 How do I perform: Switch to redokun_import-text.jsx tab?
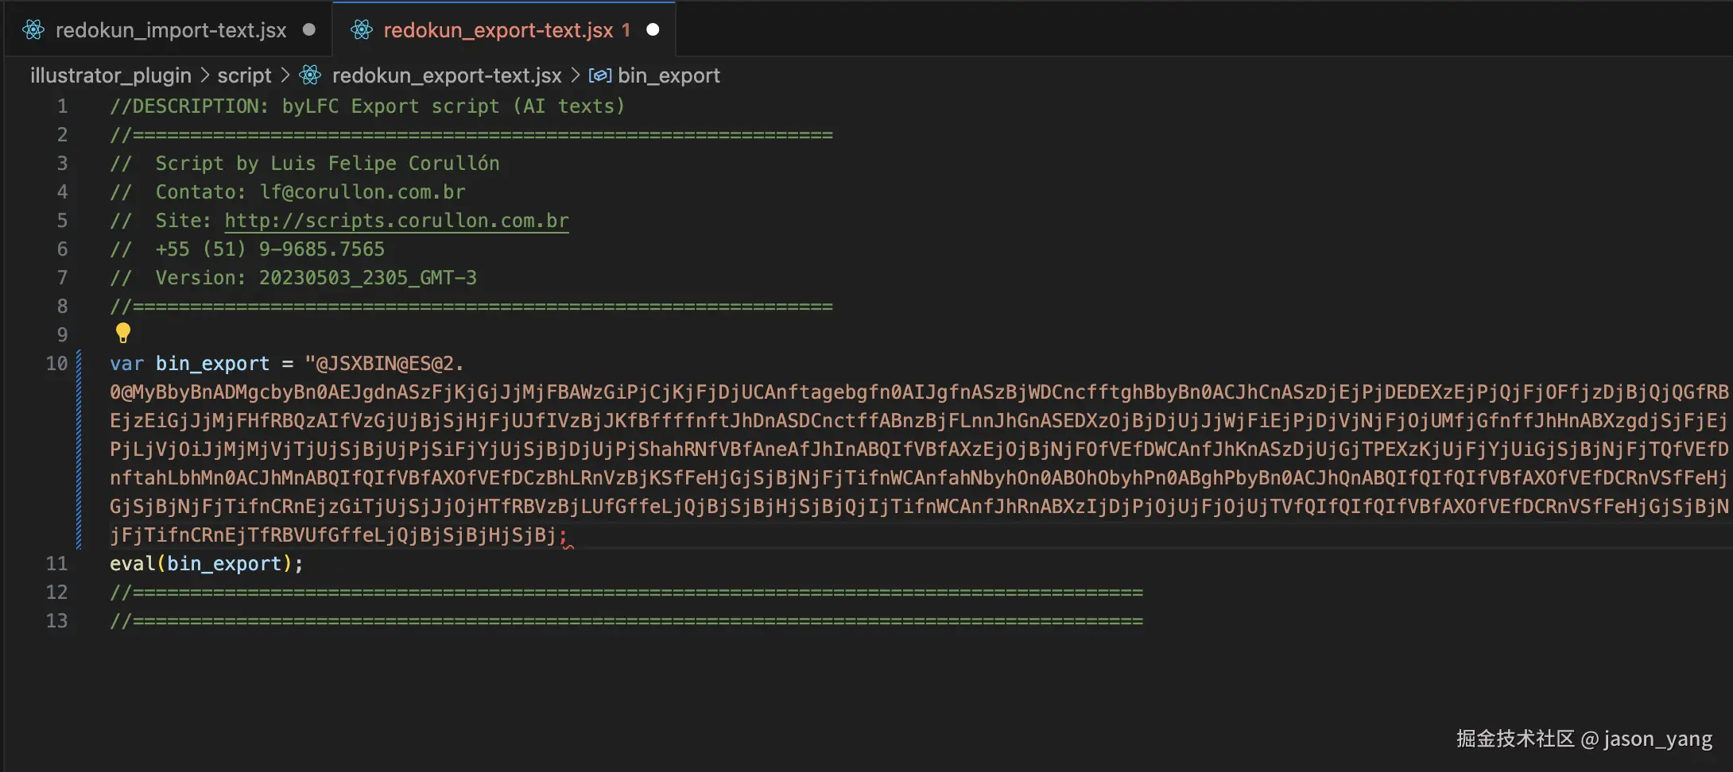[170, 30]
